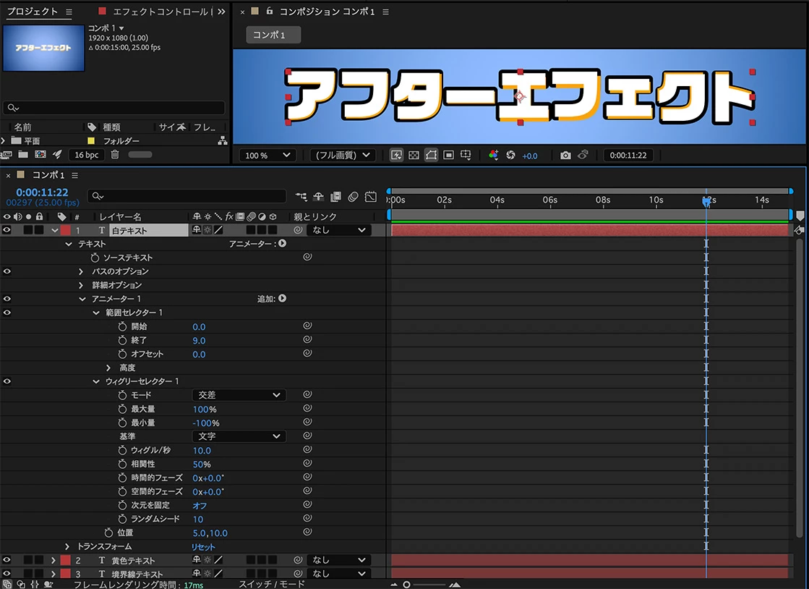This screenshot has width=809, height=589.
Task: Hide the 黄色テキスト layer eye
Action: pos(7,559)
